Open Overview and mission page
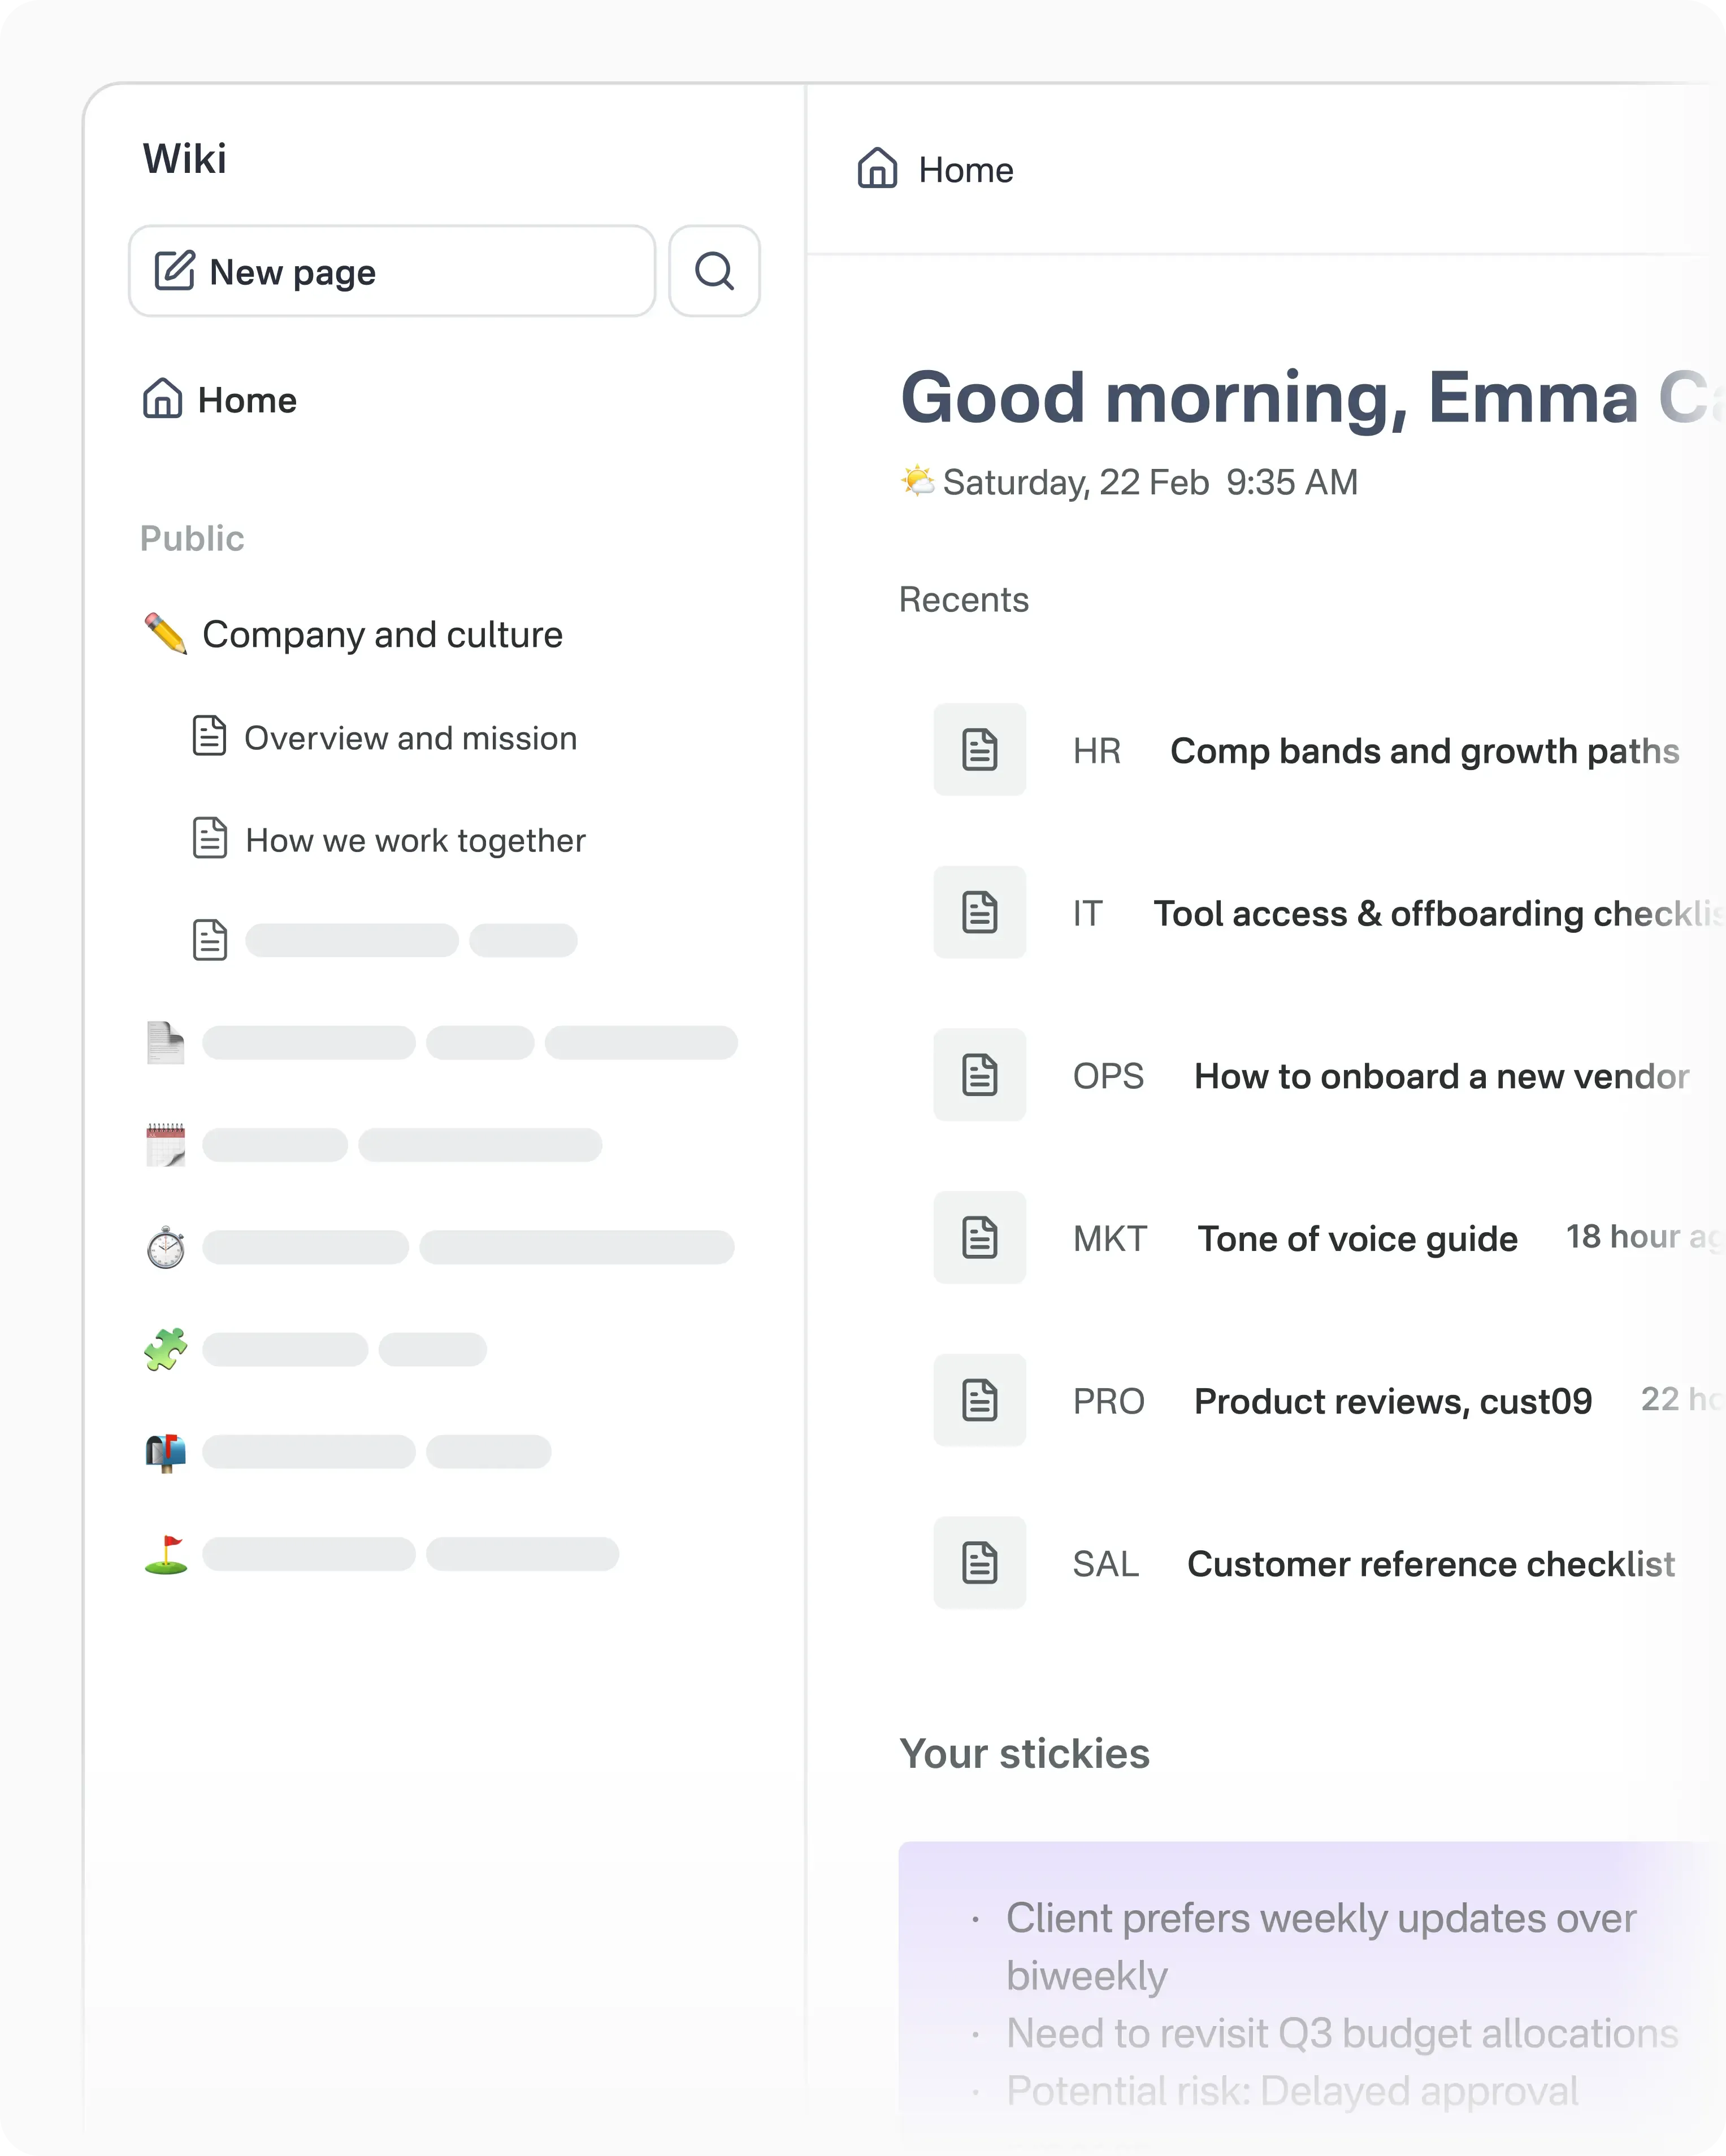Screen dimensions: 1726x2156 click(409, 738)
